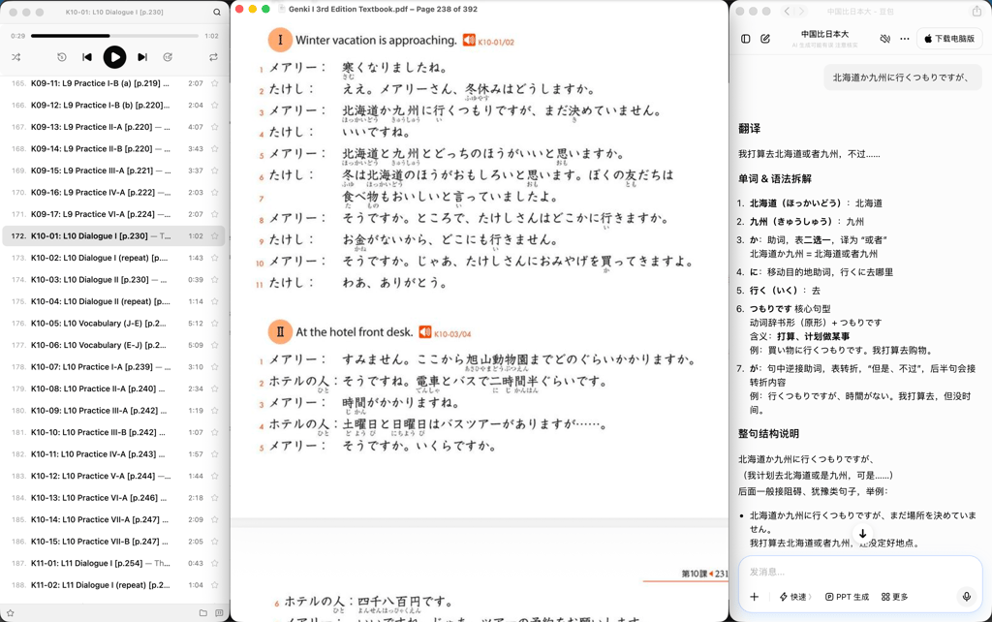This screenshot has width=992, height=622.
Task: Click conversation title 中国比日本大
Action: click(x=825, y=34)
